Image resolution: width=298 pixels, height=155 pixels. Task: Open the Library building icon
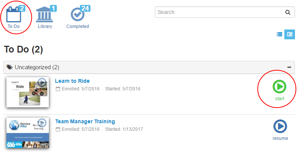coord(45,14)
